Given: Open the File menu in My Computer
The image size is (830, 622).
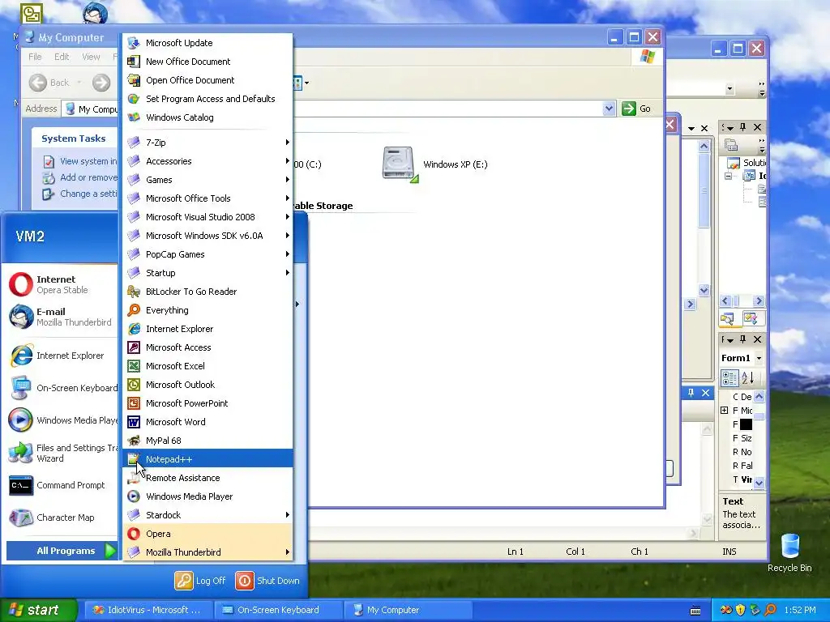Looking at the screenshot, I should click(x=35, y=57).
